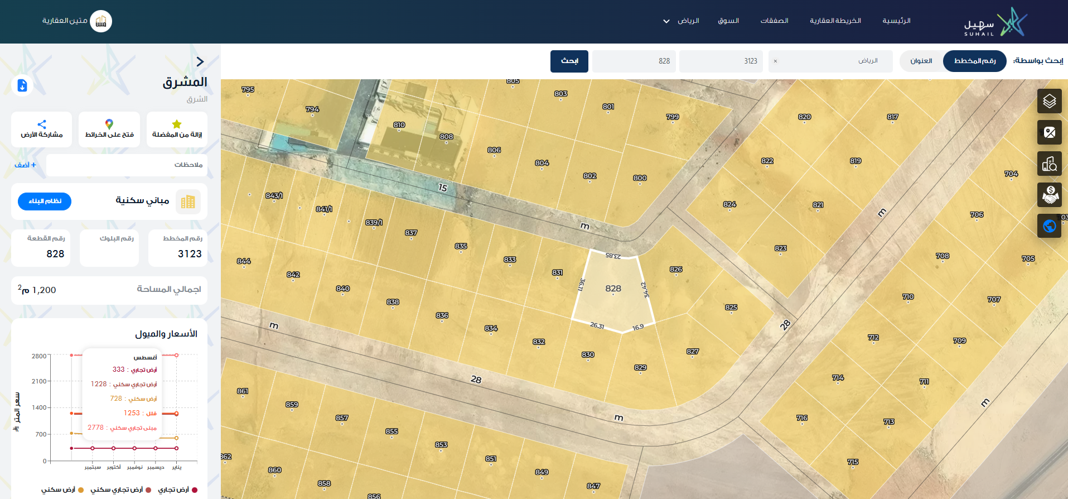Download the land report document icon
Image resolution: width=1068 pixels, height=499 pixels.
(22, 85)
